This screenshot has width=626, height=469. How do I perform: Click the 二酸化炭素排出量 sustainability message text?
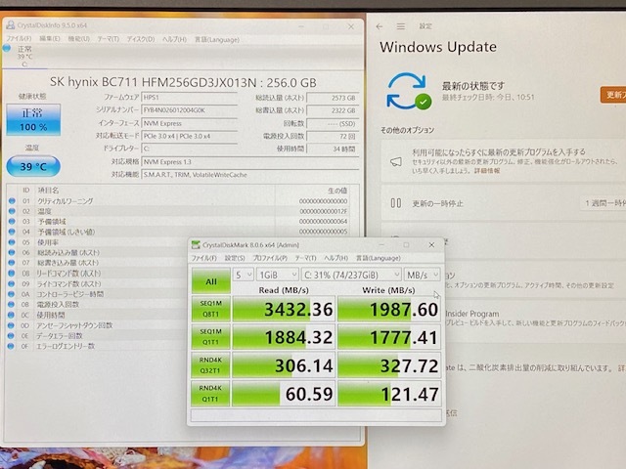click(533, 368)
